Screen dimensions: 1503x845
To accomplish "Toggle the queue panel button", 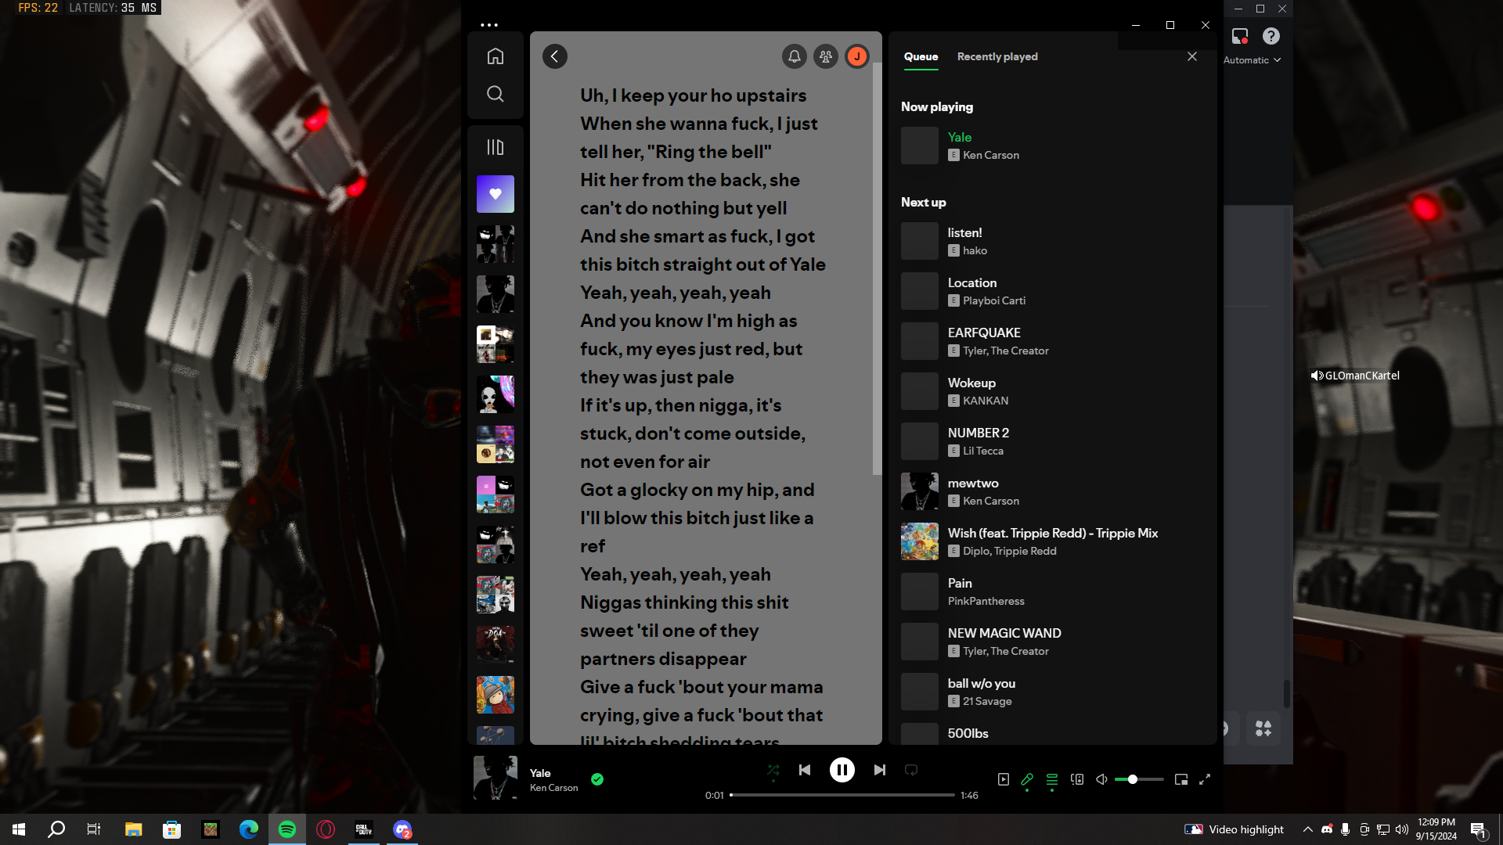I will coord(1051,779).
